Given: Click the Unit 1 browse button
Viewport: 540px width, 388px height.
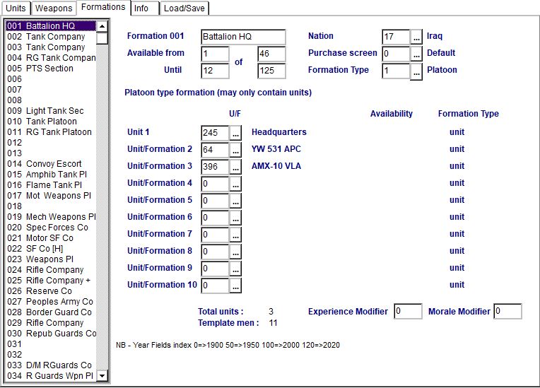Looking at the screenshot, I should tap(235, 133).
